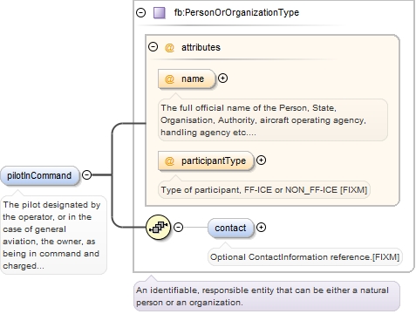Expand the name attribute plus button
This screenshot has width=416, height=314.
tap(222, 78)
